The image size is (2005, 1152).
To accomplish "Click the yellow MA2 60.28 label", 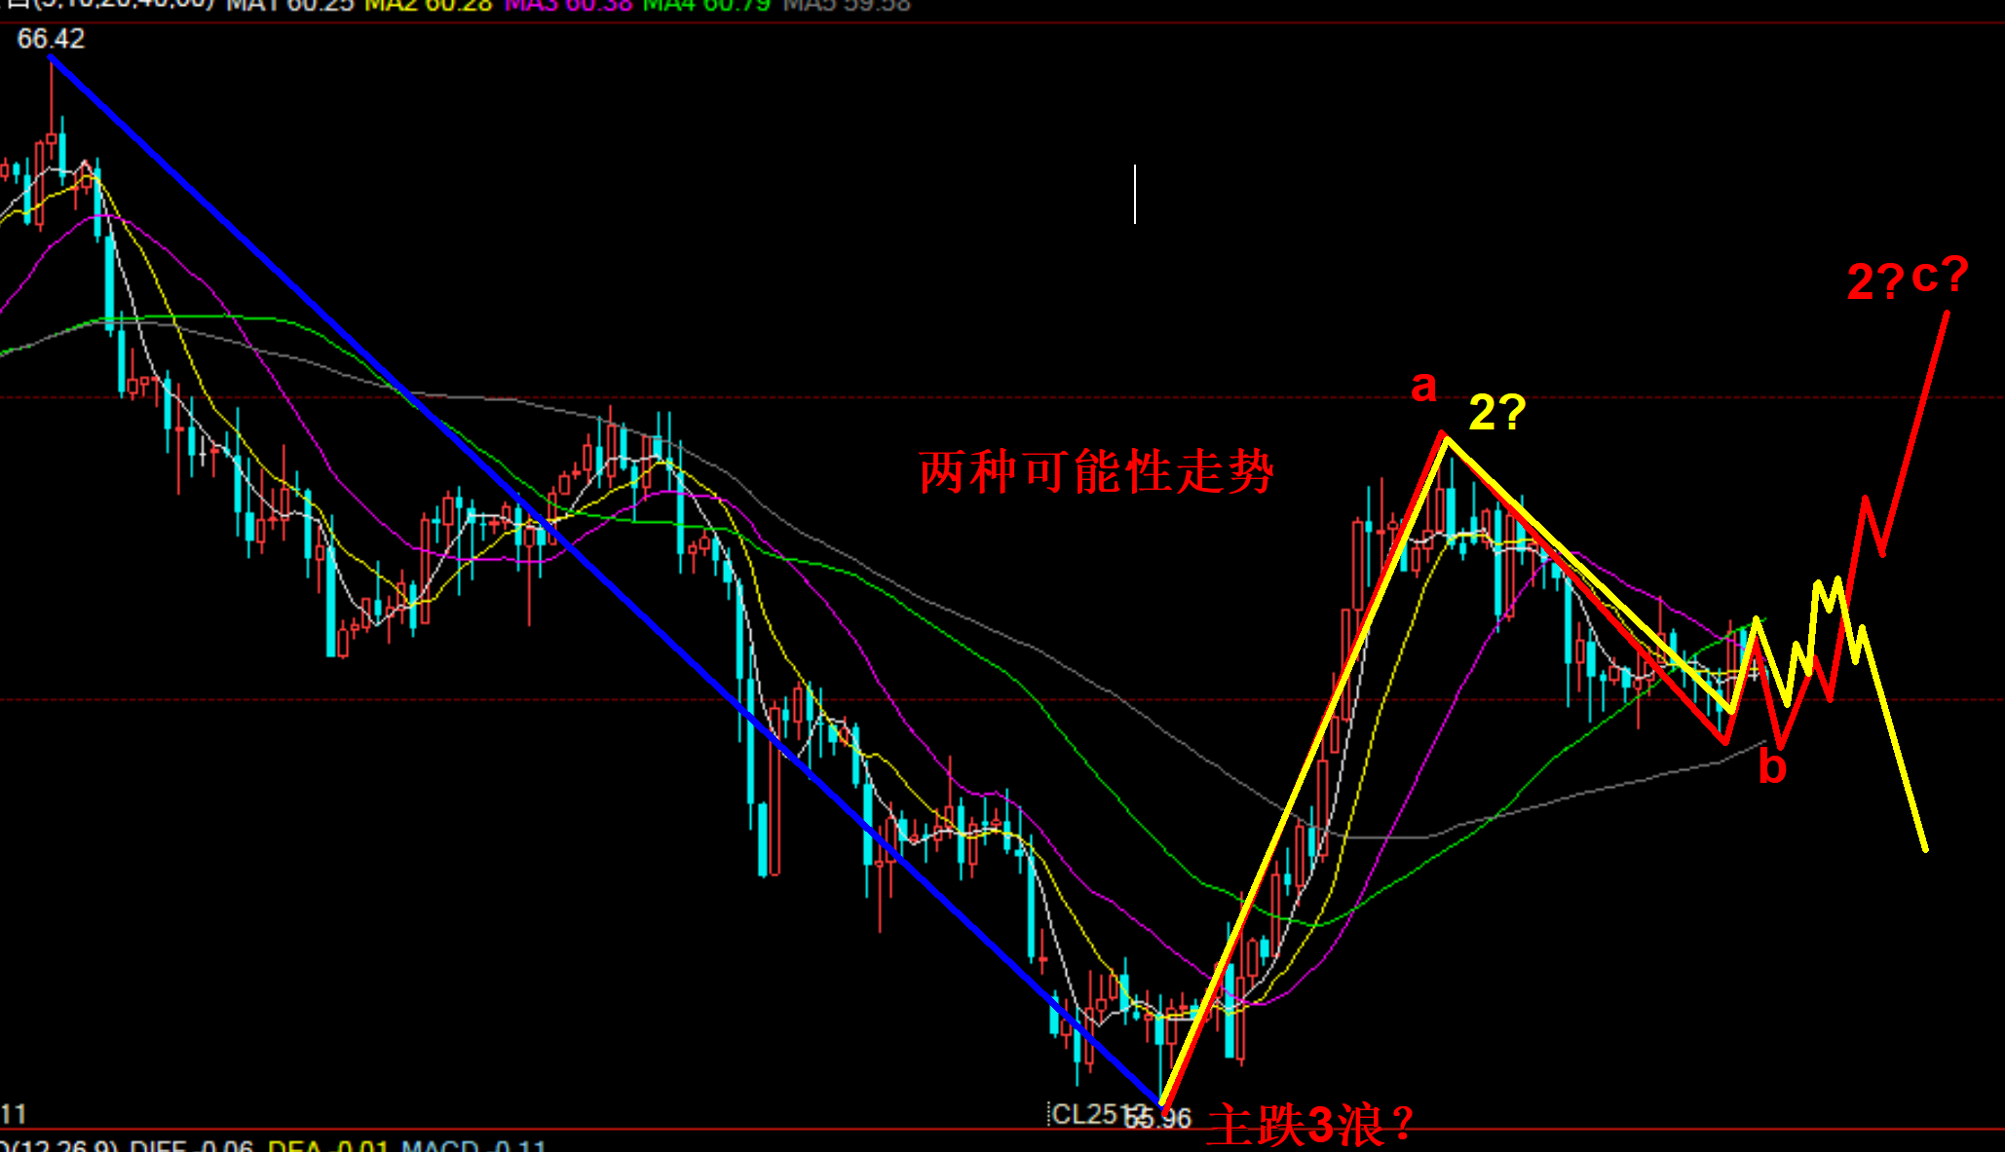I will tap(429, 6).
